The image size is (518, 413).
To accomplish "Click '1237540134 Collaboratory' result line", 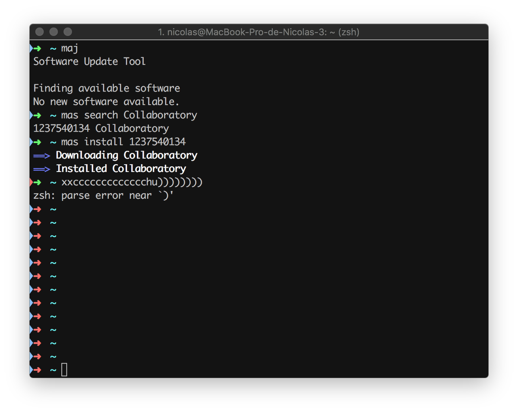I will click(101, 128).
